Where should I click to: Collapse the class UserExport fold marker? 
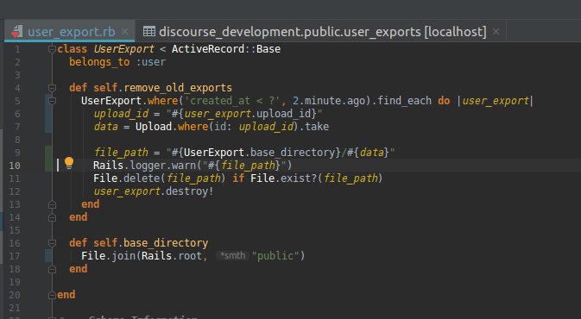pyautogui.click(x=53, y=49)
